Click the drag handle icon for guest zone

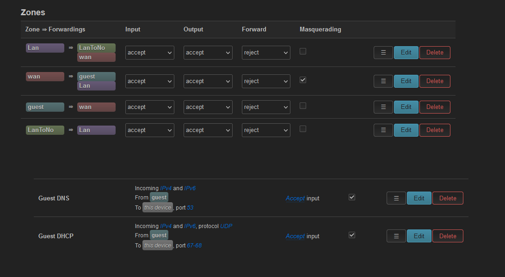point(383,107)
